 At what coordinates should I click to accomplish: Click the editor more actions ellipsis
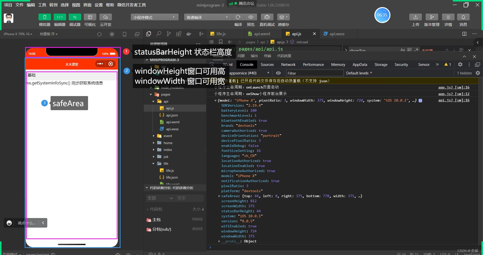tap(474, 34)
